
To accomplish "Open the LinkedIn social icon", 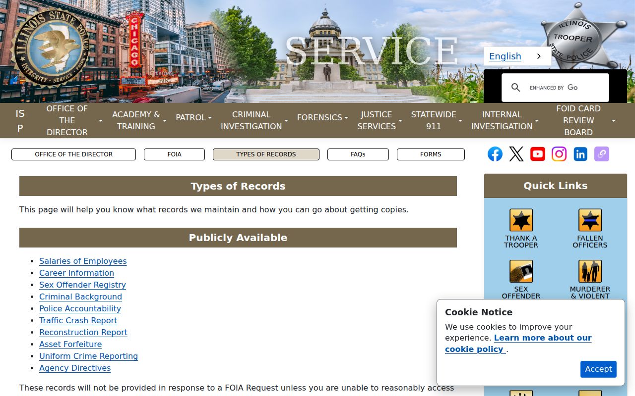I will click(x=580, y=154).
